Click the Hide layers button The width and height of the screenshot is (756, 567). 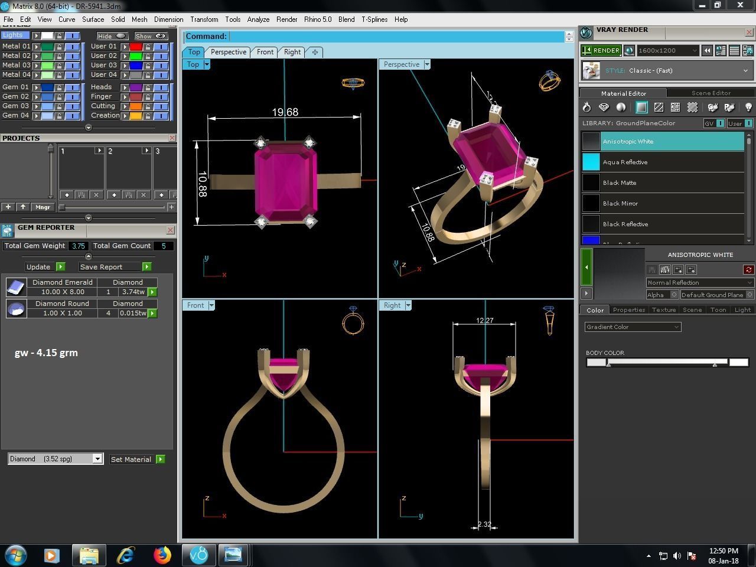point(113,36)
